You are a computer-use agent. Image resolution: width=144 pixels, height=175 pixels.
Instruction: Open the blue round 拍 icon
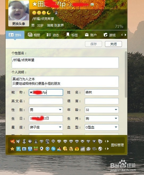[x=53, y=149]
